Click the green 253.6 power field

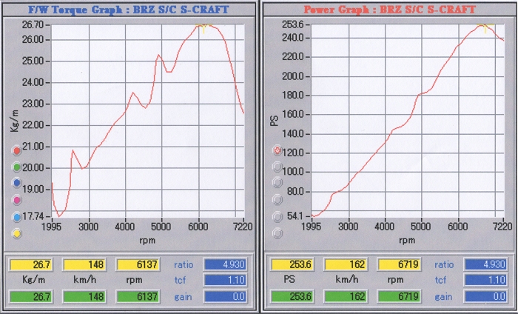tap(292, 296)
